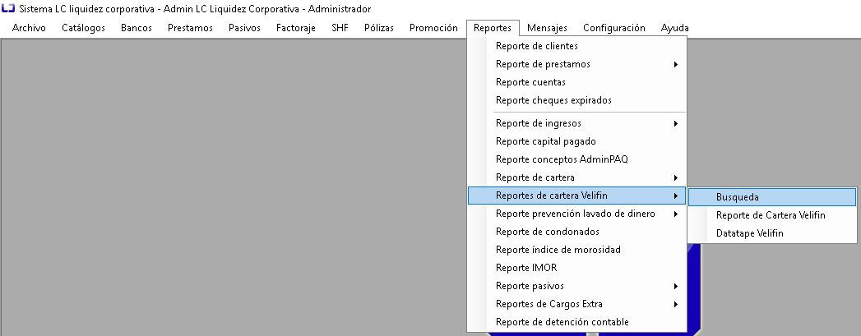Screen dimensions: 861x336
Task: Select Reportes de cartera Velifin item
Action: 576,196
